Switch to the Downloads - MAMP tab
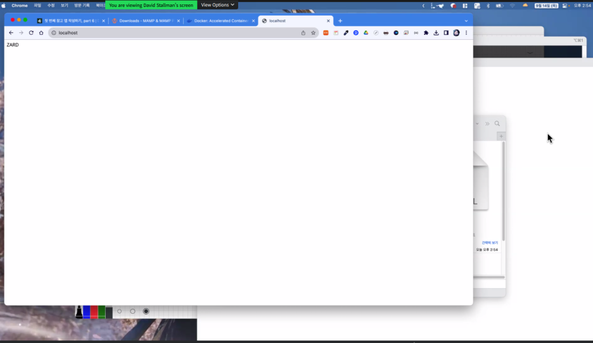This screenshot has height=343, width=593. (x=146, y=21)
